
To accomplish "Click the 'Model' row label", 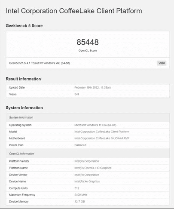I will tap(13, 132).
